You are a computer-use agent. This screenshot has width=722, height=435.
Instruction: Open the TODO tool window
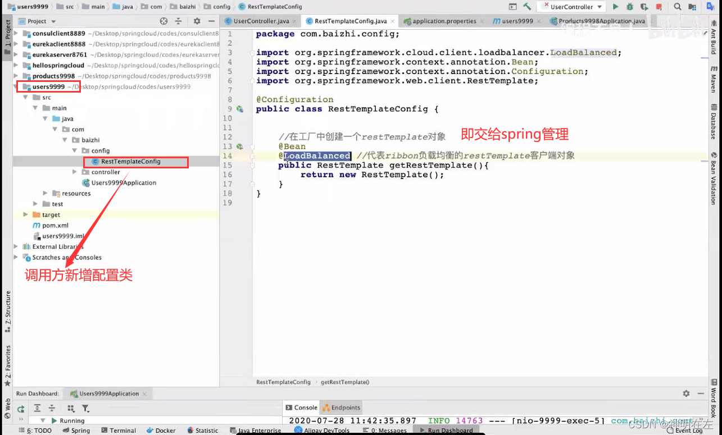click(x=35, y=431)
